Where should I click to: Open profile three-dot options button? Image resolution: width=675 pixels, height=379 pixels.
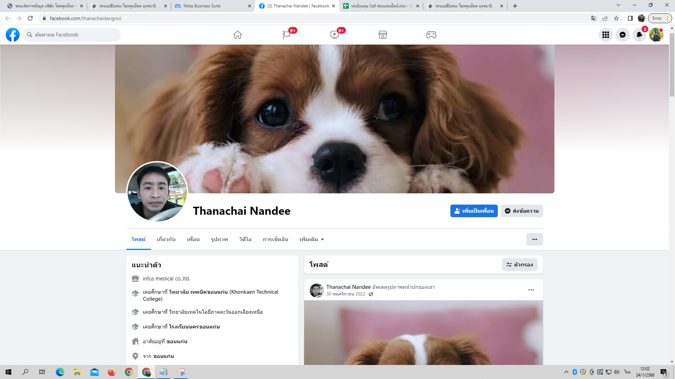coord(534,239)
